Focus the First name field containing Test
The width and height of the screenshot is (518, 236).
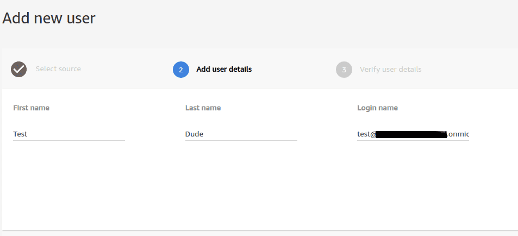click(x=69, y=134)
